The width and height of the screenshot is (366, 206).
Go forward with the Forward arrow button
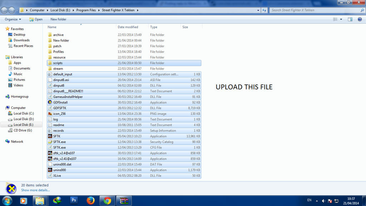(12, 10)
